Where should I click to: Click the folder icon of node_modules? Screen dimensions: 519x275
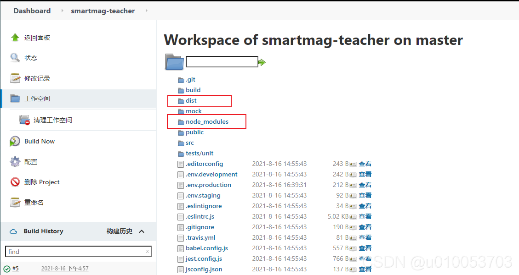point(181,122)
